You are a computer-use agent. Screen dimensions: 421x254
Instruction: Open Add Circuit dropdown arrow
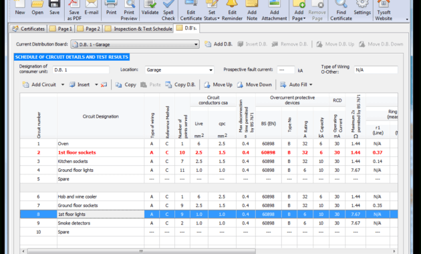[63, 85]
